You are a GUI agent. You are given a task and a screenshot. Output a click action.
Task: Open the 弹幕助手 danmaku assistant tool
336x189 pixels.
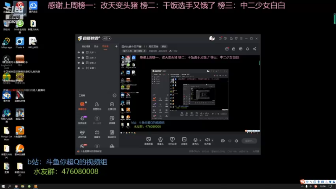[x=82, y=106]
